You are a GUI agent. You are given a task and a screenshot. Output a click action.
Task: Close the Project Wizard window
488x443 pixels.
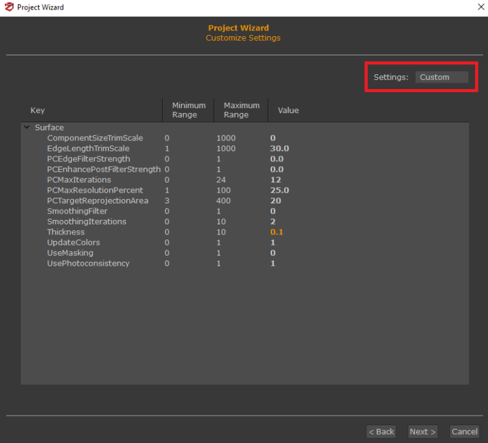coord(480,7)
